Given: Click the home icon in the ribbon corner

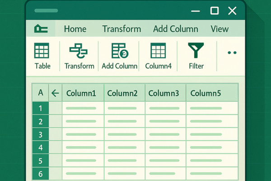Looking at the screenshot, I should (41, 29).
